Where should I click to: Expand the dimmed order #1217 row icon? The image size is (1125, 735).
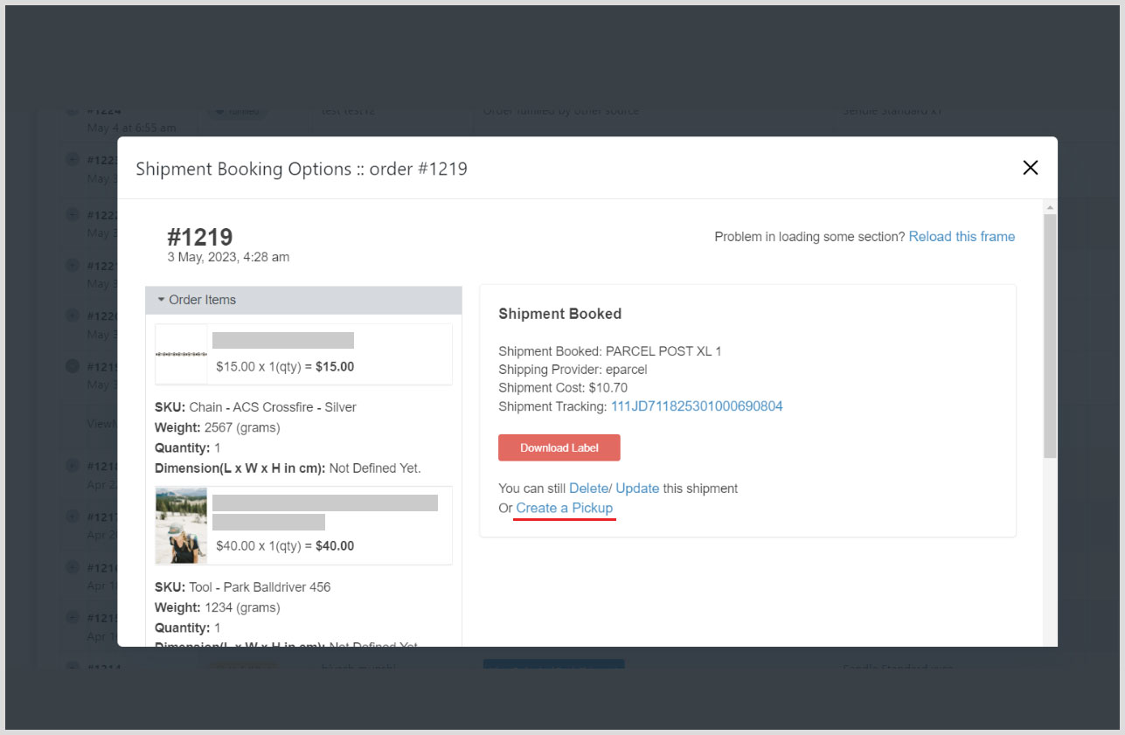[73, 517]
